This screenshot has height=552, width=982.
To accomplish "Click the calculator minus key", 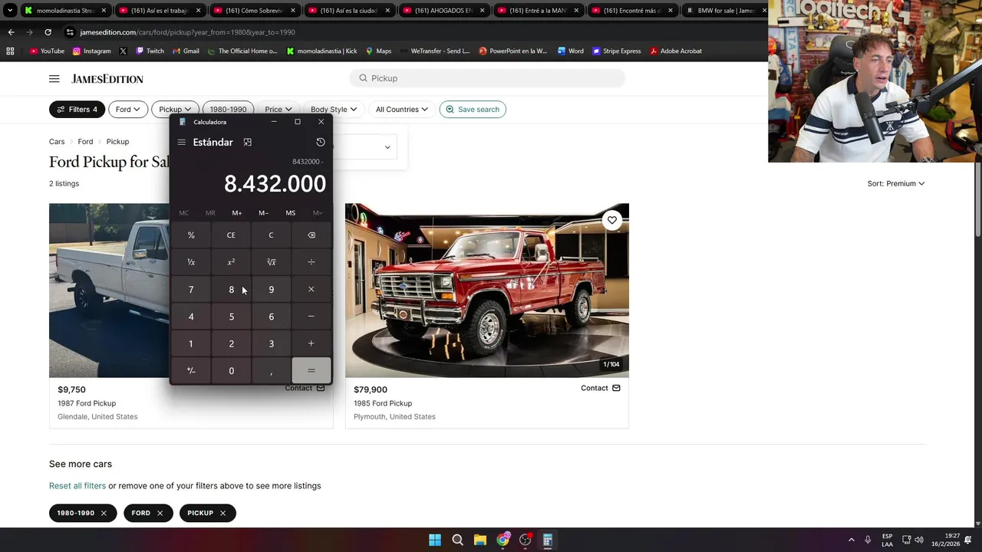I will tap(311, 317).
